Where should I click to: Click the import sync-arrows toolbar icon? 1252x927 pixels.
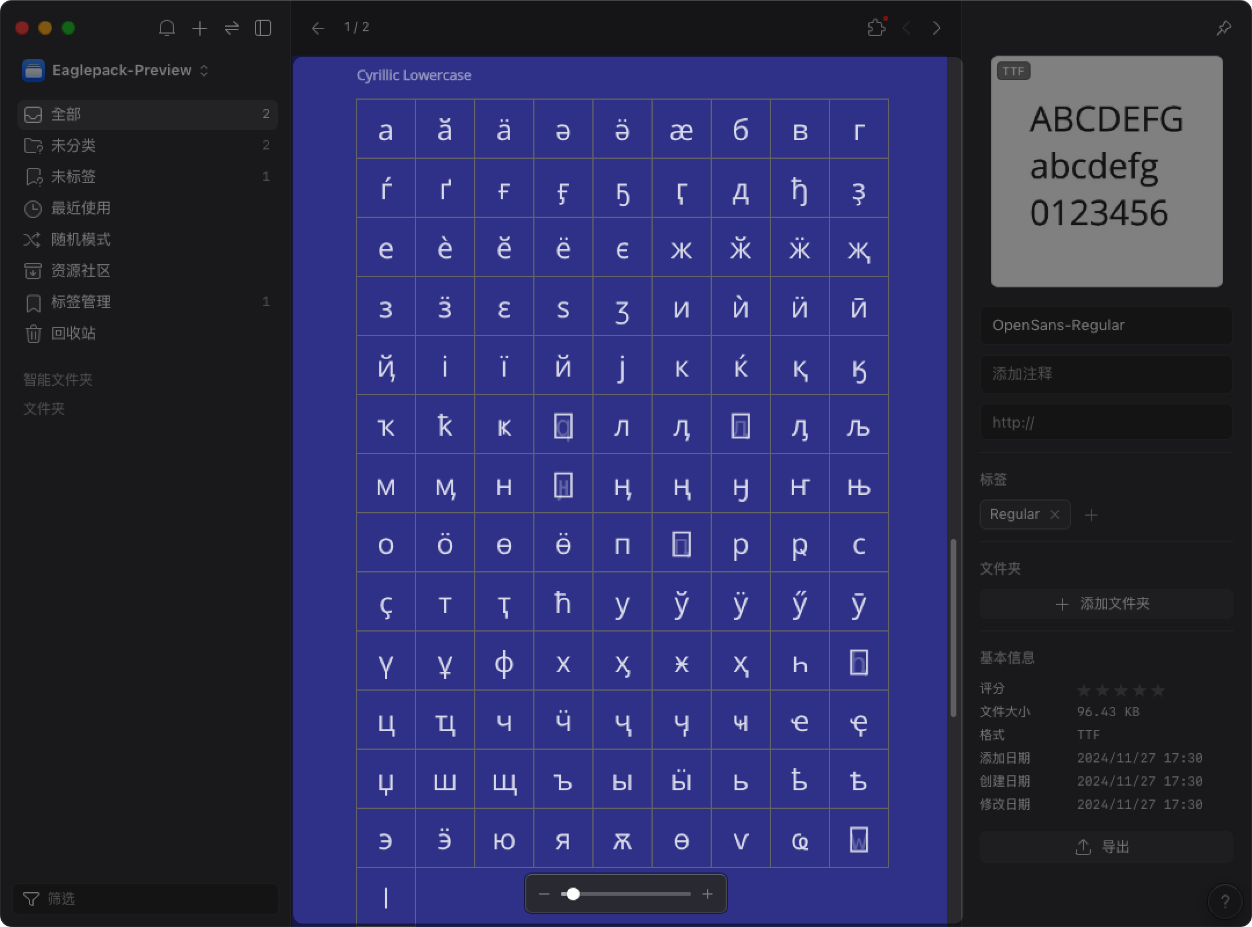pos(232,28)
